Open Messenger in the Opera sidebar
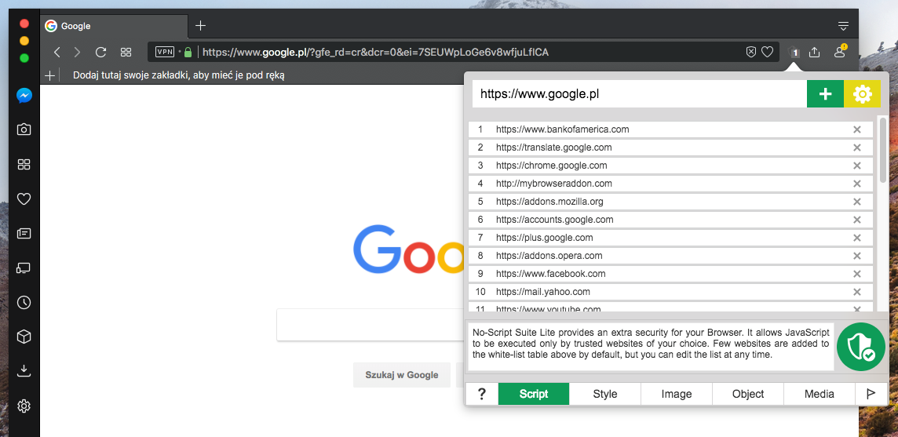 [x=24, y=96]
